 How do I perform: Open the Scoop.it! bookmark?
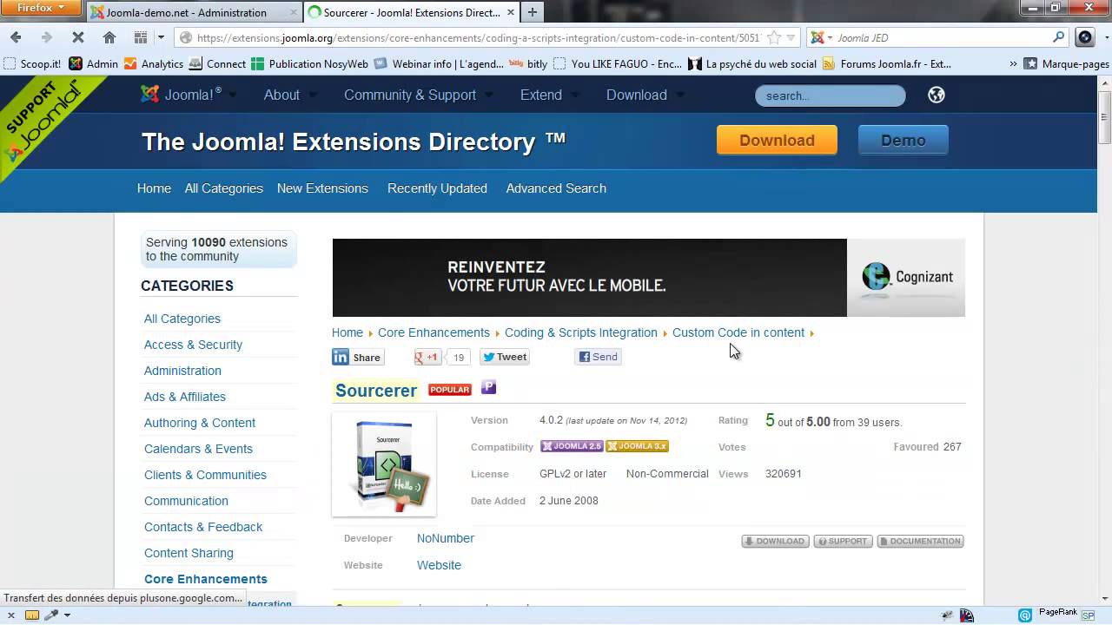[32, 63]
